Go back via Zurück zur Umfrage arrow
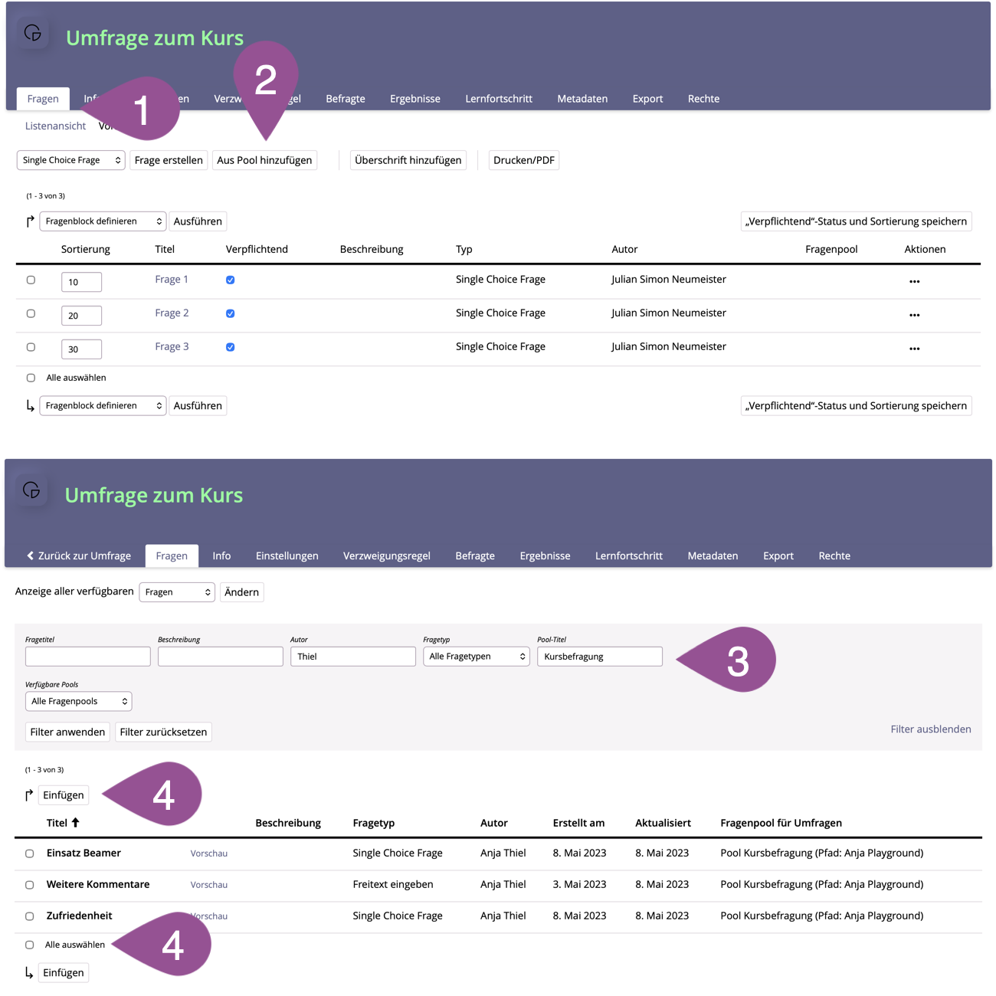 point(31,555)
